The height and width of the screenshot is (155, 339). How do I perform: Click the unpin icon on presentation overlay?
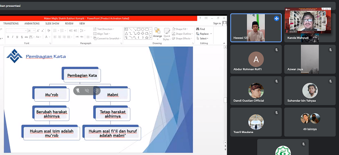[x=78, y=91]
